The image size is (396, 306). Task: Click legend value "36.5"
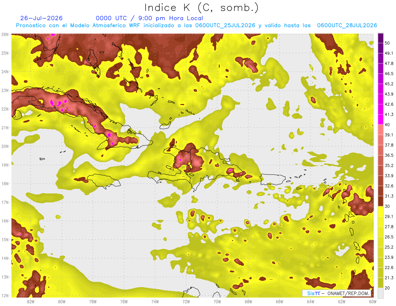pyautogui.click(x=389, y=155)
